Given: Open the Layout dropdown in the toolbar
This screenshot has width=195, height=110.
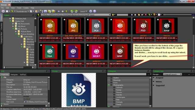Looking at the screenshot, I should coord(83,11).
